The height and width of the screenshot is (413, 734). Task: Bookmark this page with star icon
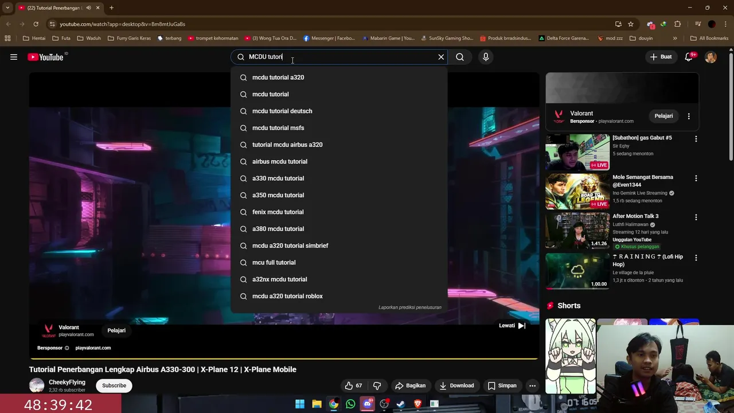[x=631, y=24]
